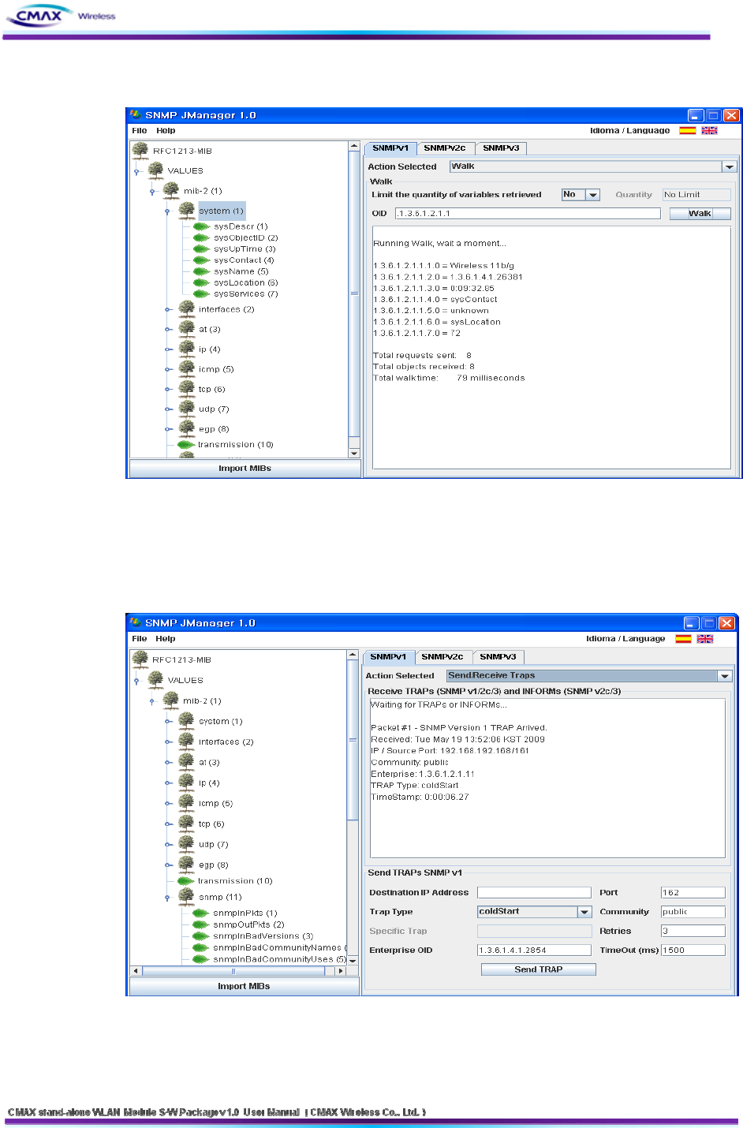This screenshot has height=1128, width=743.
Task: Click UK flag icon in lower window
Action: coord(705,639)
